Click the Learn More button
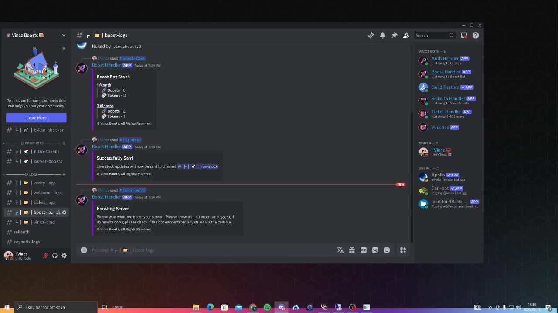This screenshot has height=313, width=558. pos(36,117)
